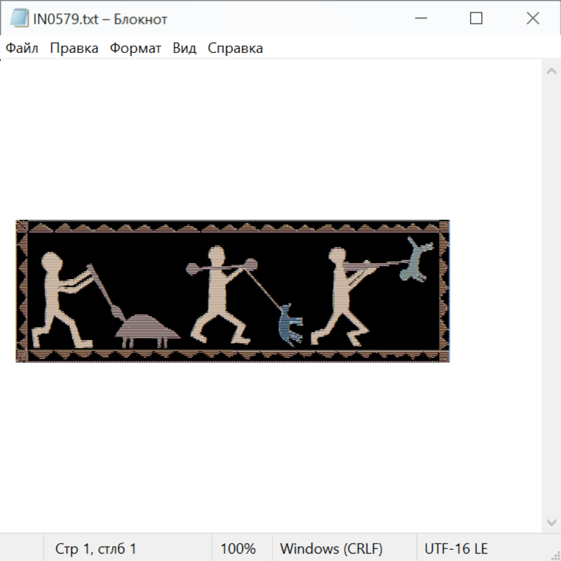The height and width of the screenshot is (561, 561).
Task: Click the Windows (CRLF) line ending indicator
Action: [331, 549]
